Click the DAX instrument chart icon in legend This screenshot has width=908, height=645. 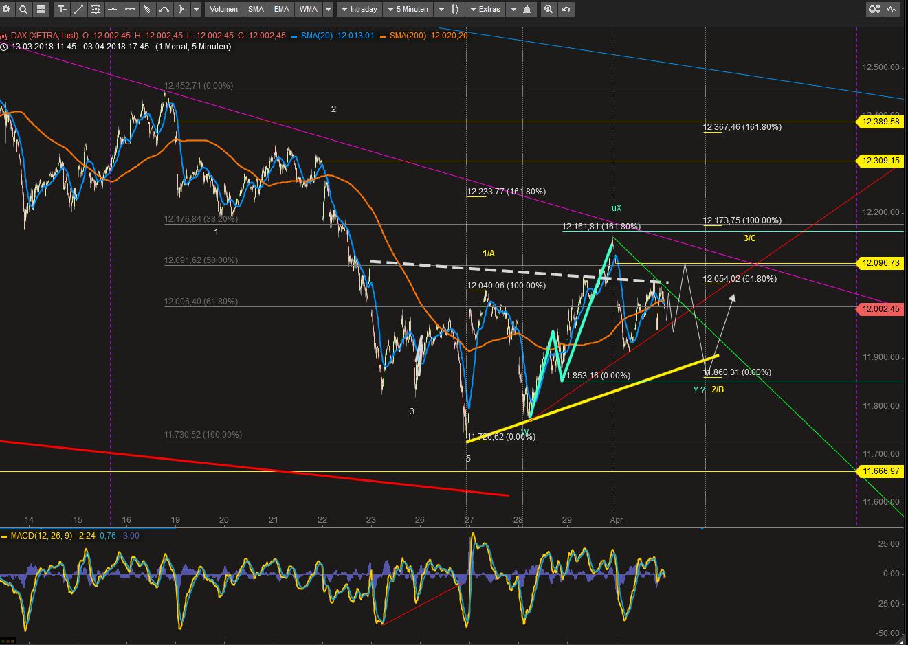(3, 36)
